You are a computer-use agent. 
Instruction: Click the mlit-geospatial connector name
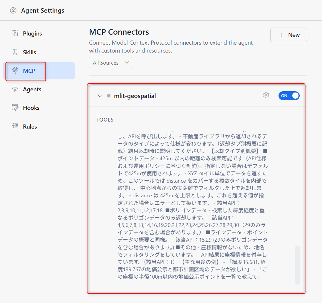135,96
